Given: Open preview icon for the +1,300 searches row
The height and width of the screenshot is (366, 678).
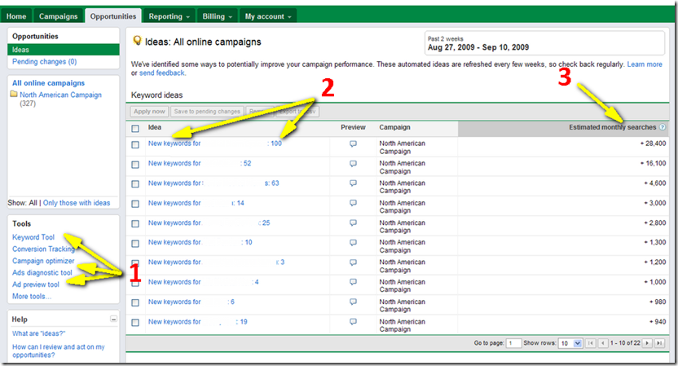Looking at the screenshot, I should (354, 243).
